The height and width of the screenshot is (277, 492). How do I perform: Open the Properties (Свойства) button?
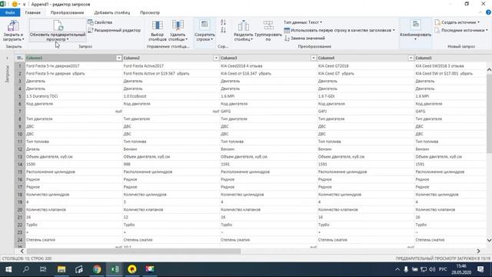[100, 22]
